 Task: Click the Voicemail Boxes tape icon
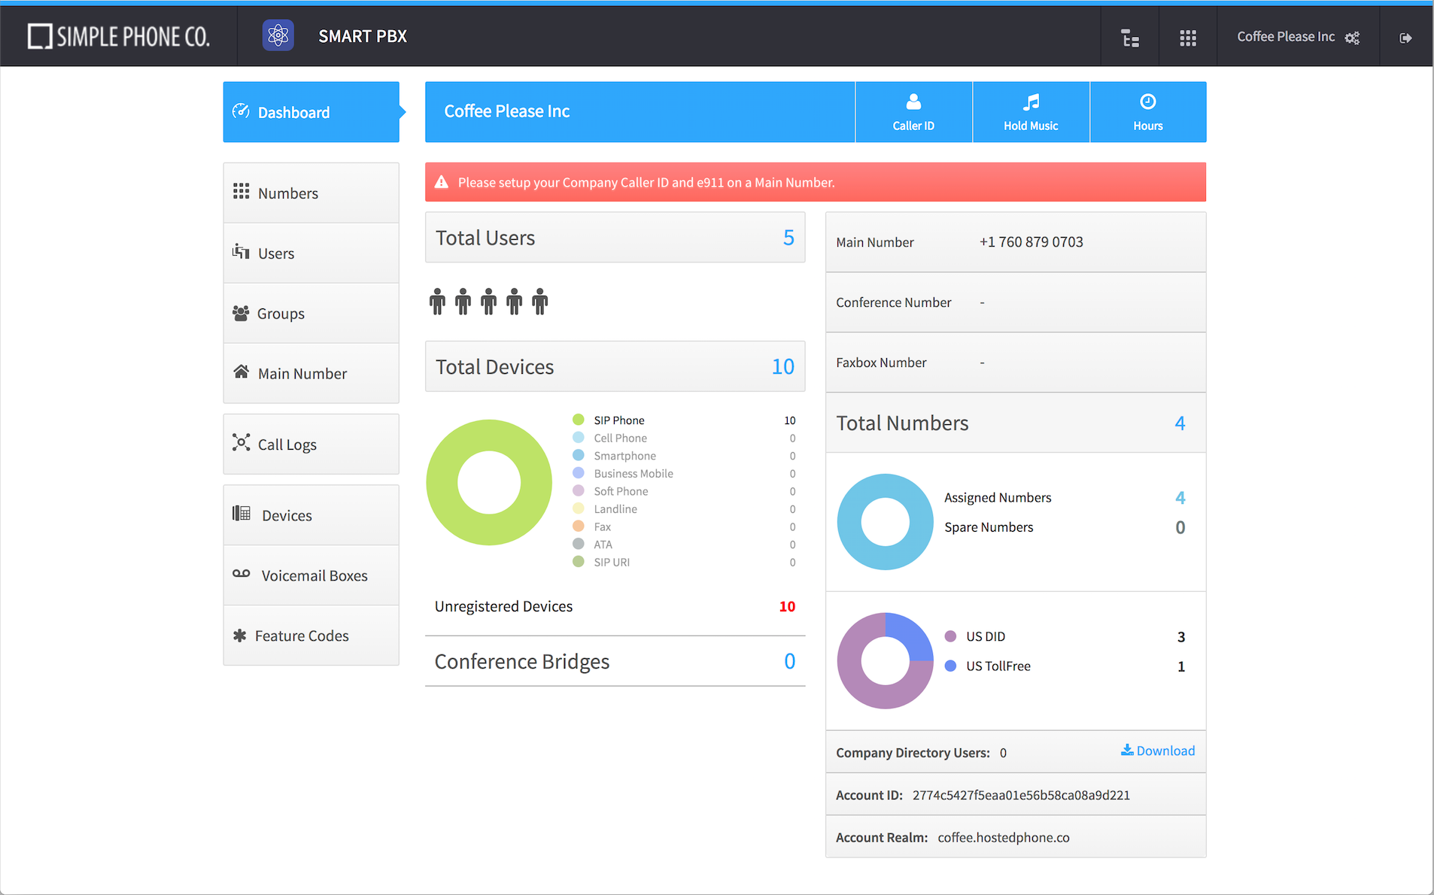[241, 574]
